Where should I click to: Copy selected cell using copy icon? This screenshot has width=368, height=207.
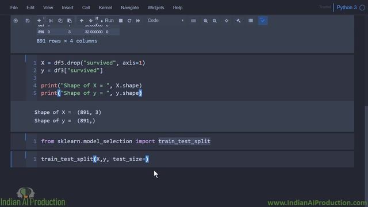60,21
